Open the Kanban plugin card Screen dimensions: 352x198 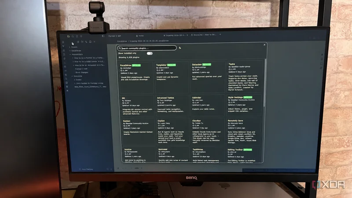click(x=137, y=132)
